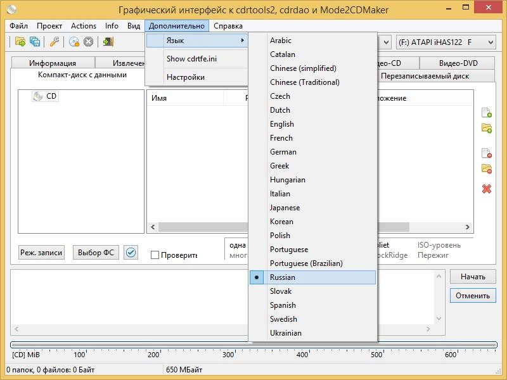Select English language
This screenshot has height=380, width=507.
(312, 124)
